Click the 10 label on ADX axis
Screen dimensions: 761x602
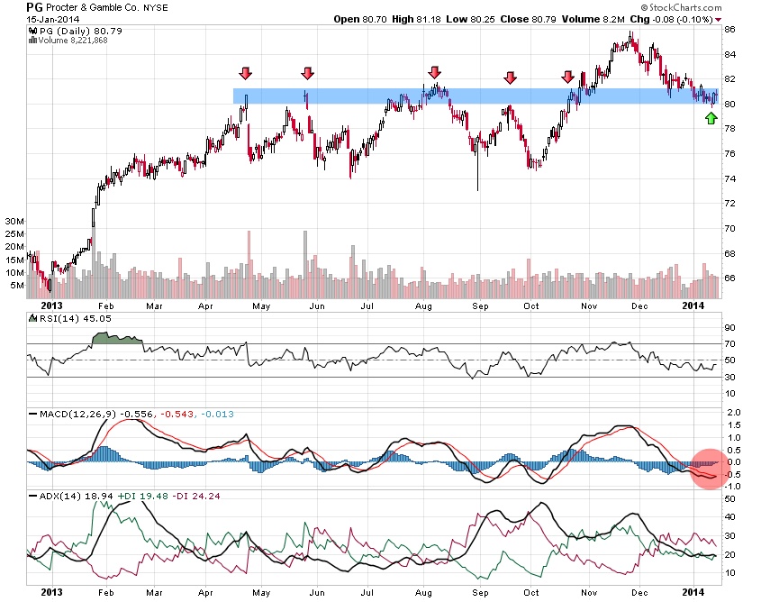pos(729,573)
